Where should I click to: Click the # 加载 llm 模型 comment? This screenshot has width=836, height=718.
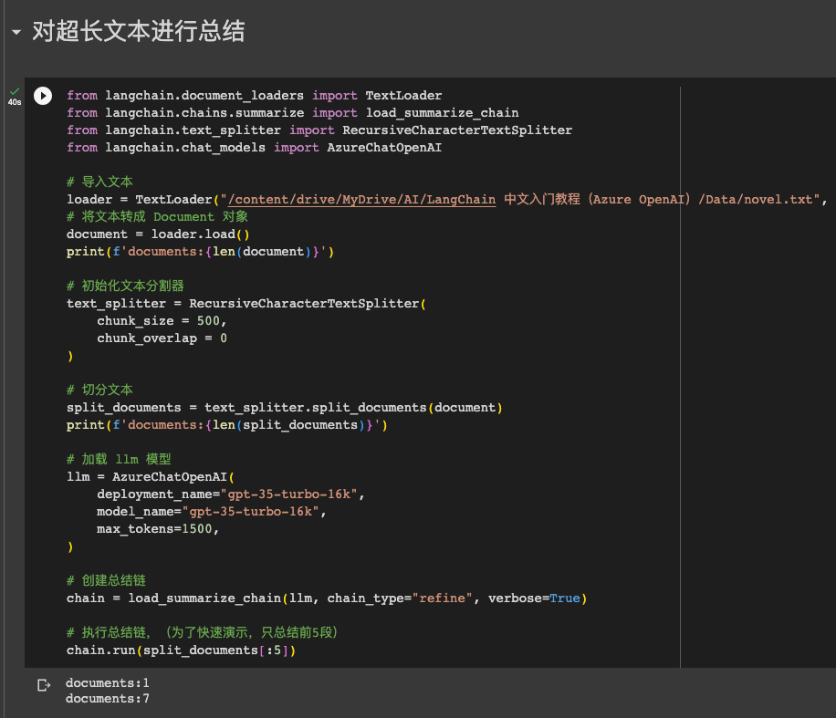click(x=119, y=459)
